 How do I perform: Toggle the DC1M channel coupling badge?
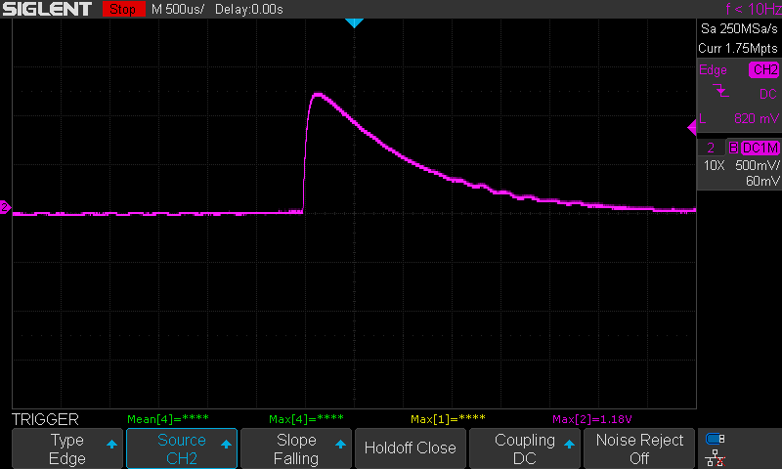[x=760, y=148]
